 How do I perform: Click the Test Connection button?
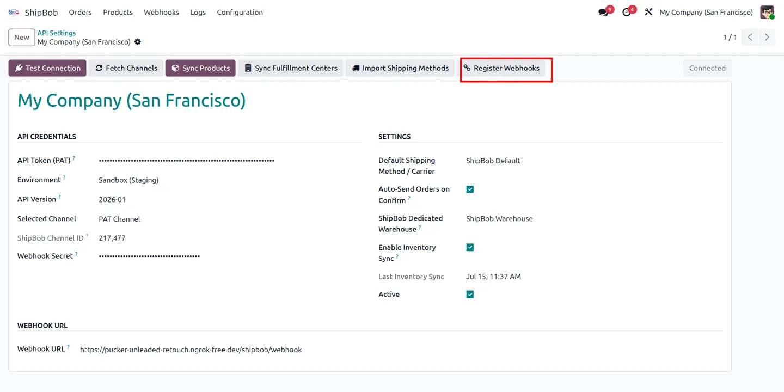tap(47, 68)
